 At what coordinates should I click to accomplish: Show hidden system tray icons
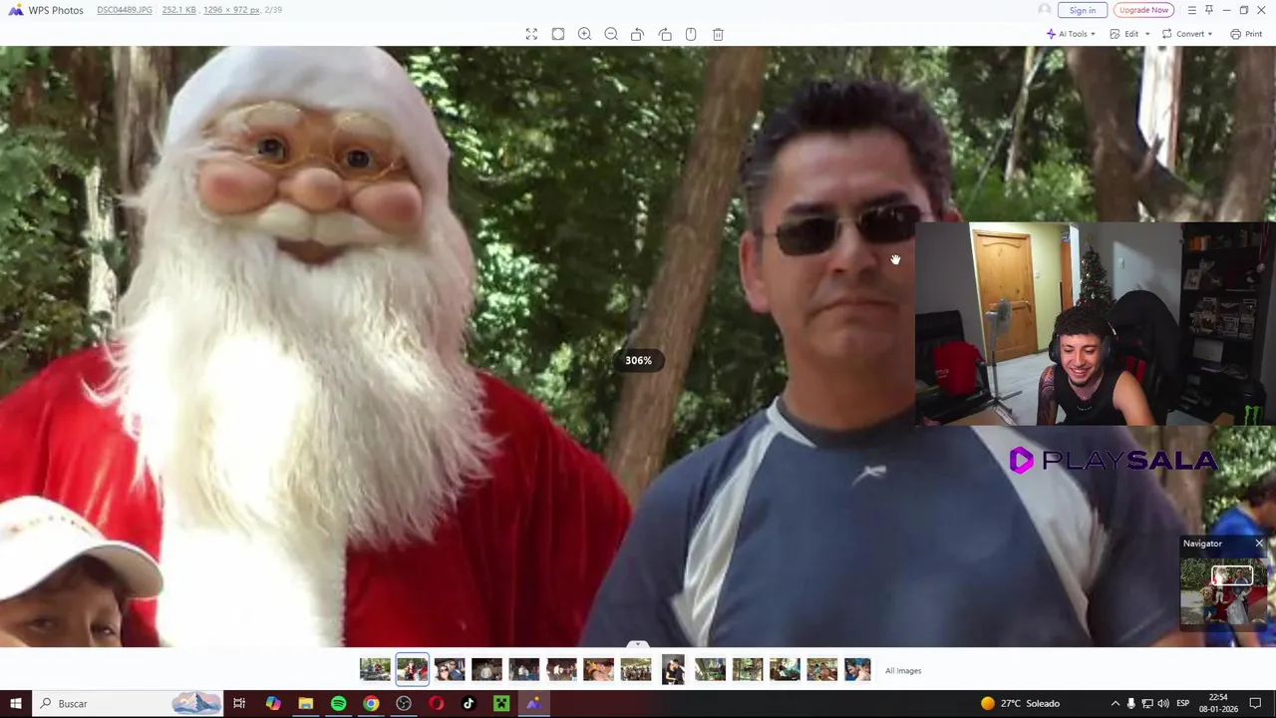pos(1116,703)
